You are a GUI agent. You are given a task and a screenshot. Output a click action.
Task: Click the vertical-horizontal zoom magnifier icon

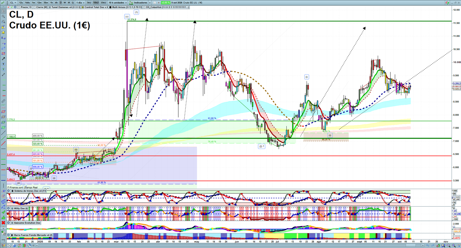coord(443,245)
